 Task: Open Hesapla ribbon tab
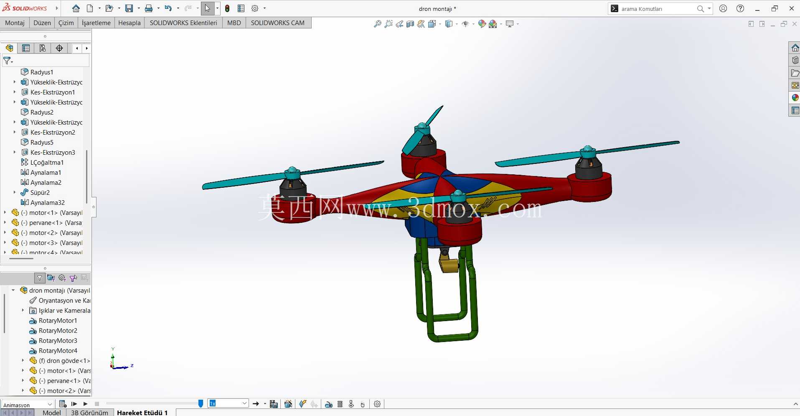point(130,23)
